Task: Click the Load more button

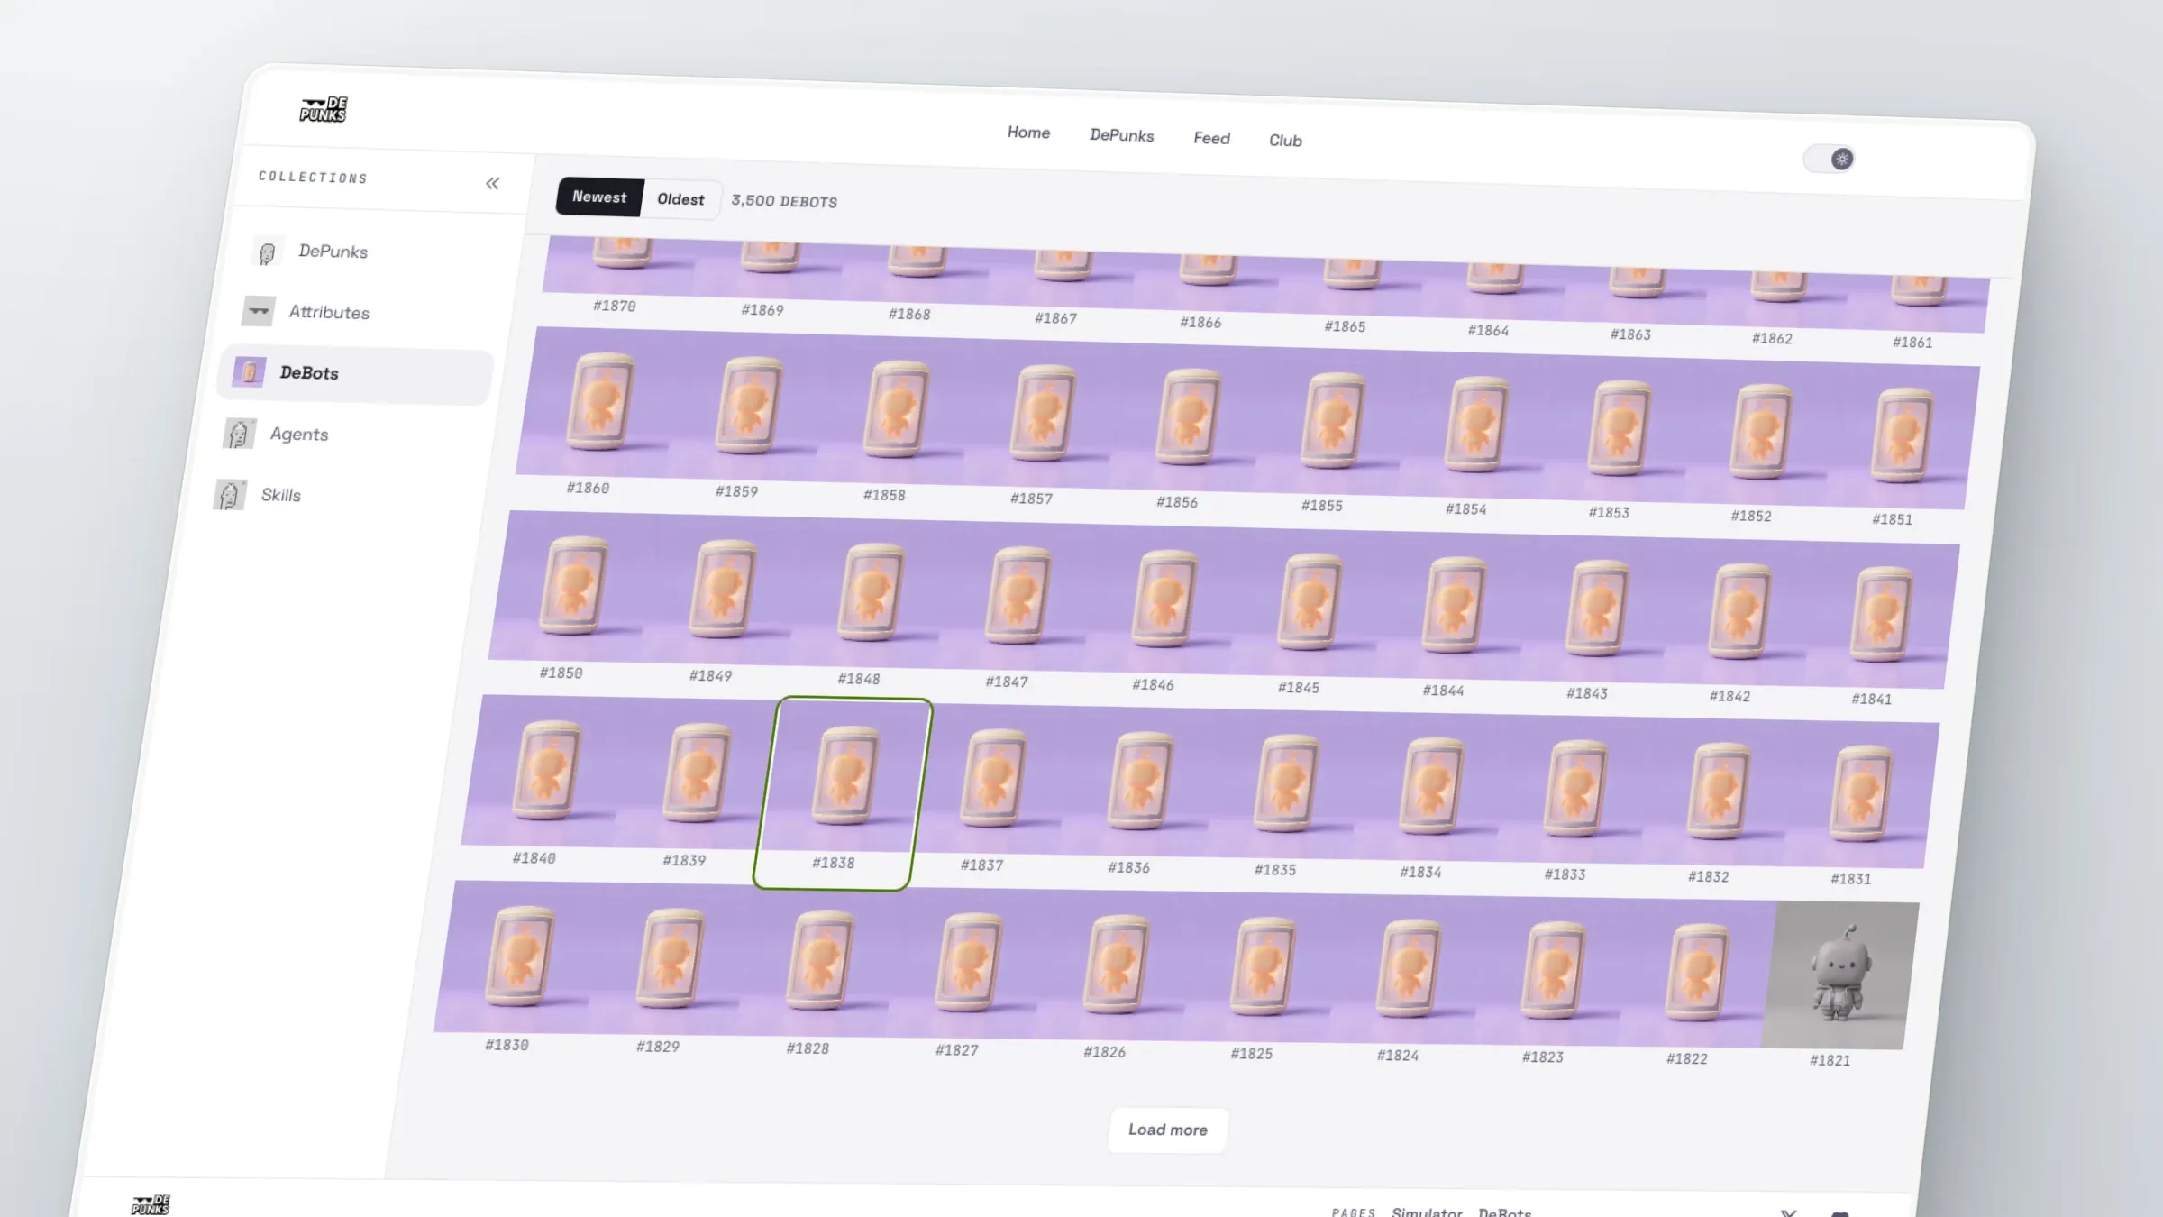Action: click(x=1167, y=1130)
